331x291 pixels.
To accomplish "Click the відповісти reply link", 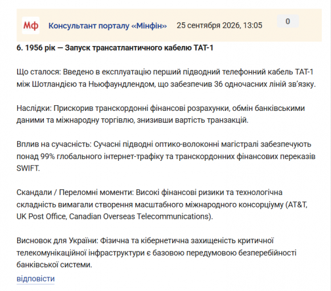I will click(x=35, y=279).
